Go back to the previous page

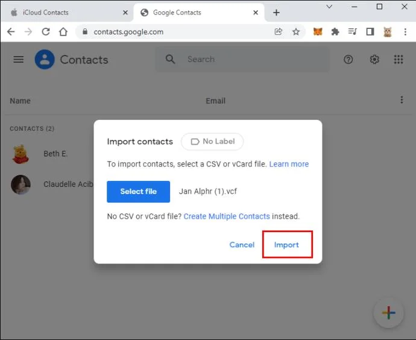(11, 32)
